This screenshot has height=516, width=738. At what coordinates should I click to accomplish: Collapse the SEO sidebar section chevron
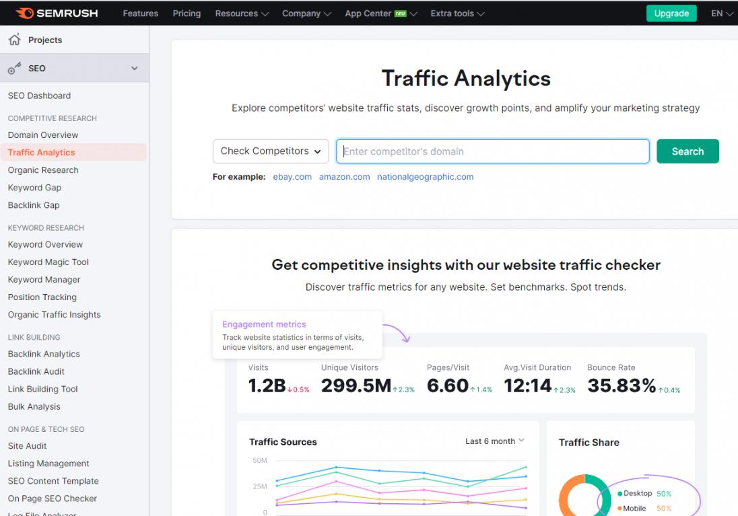[134, 69]
